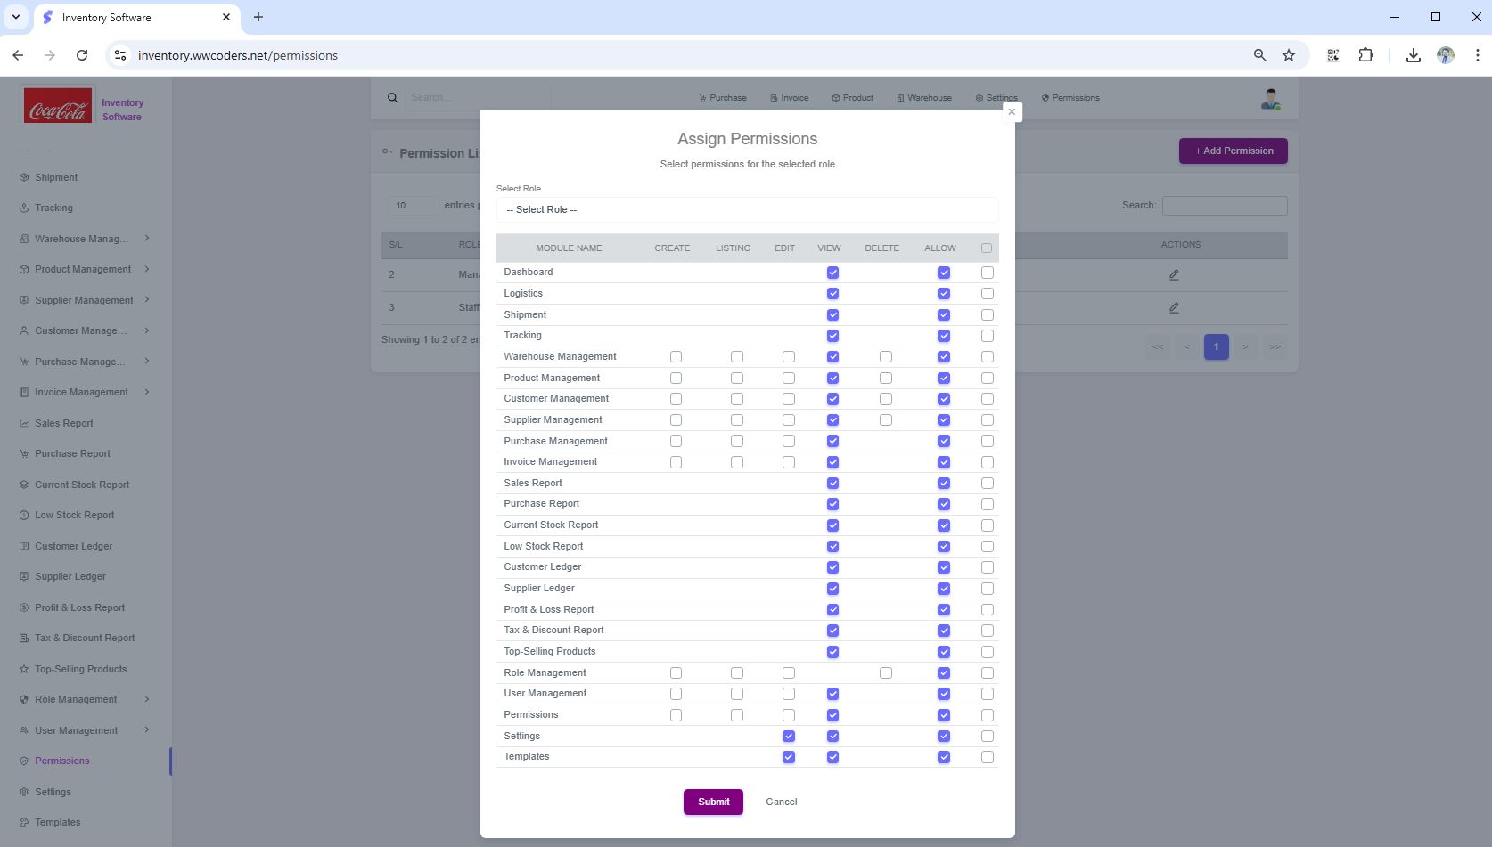
Task: Check the row-select checkbox for Templates
Action: click(987, 757)
